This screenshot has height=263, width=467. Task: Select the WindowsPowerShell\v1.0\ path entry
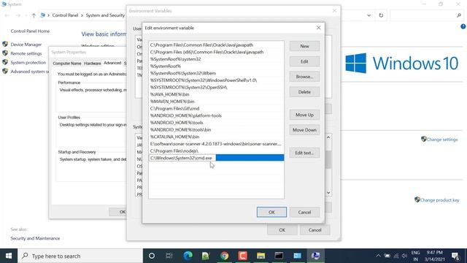point(216,80)
